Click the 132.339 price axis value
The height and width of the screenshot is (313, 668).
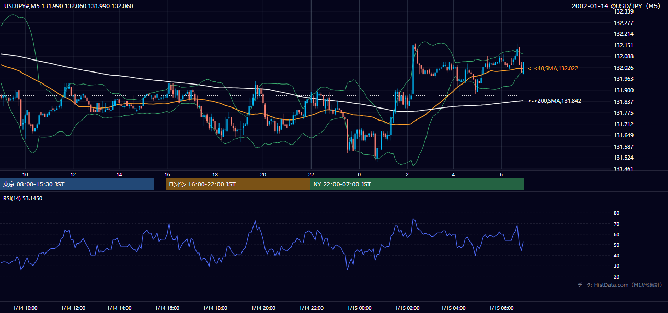624,11
